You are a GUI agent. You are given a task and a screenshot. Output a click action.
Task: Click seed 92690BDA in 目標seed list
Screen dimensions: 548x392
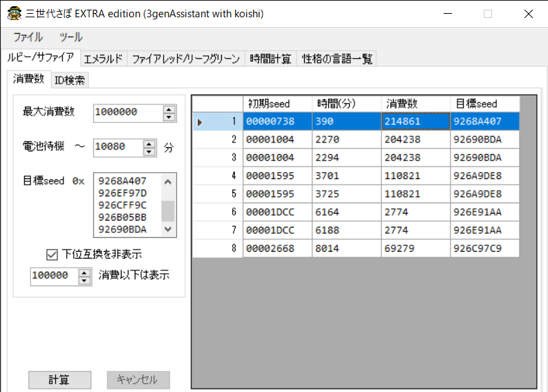point(122,230)
